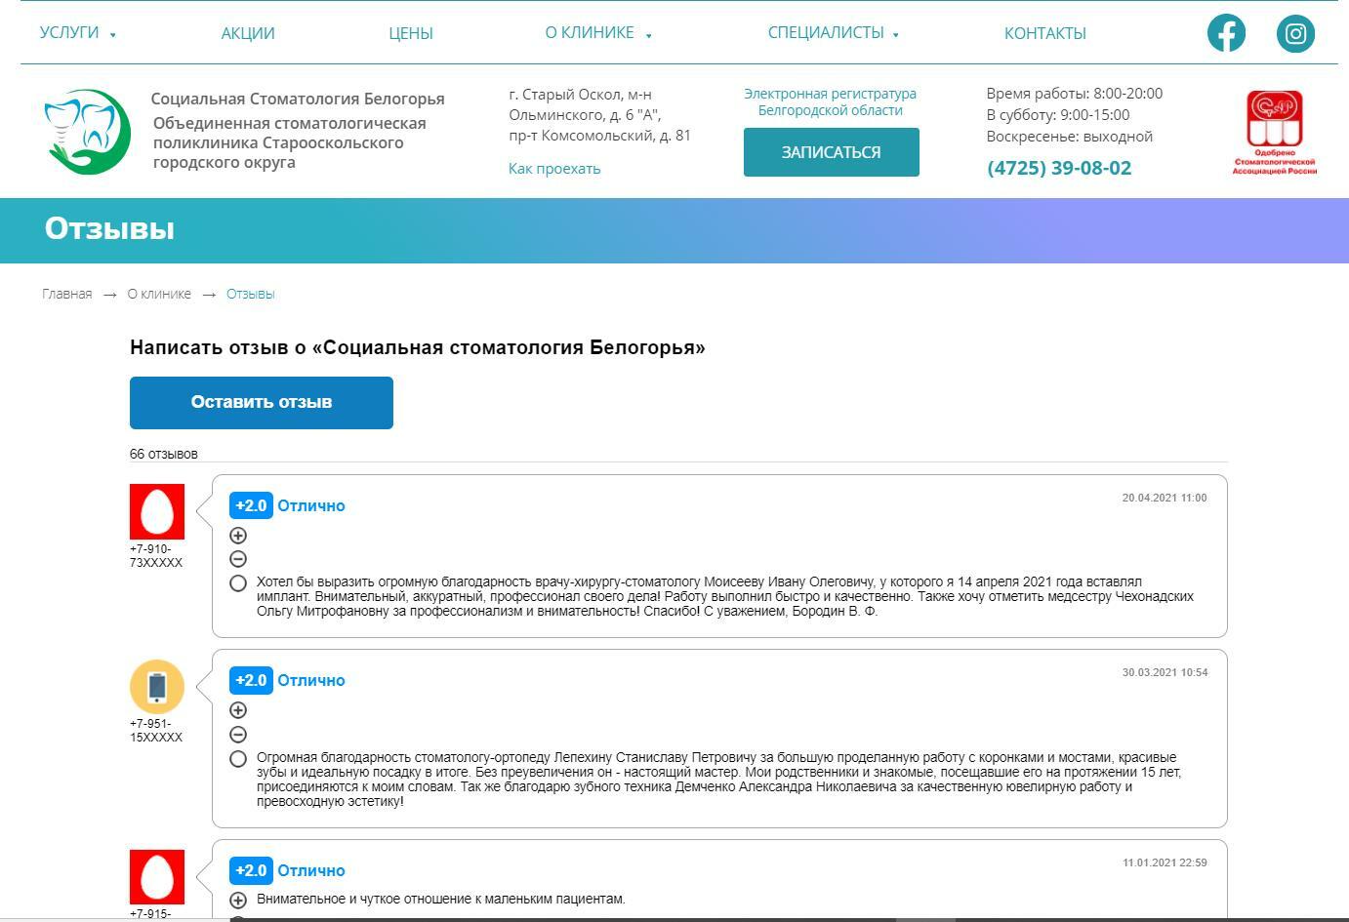1349x922 pixels.
Task: Click the review text about Моисееву Ивану Олеговичу
Action: [x=725, y=596]
